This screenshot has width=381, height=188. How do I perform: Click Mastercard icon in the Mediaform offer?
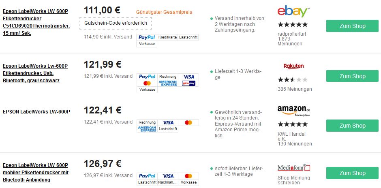188,176
